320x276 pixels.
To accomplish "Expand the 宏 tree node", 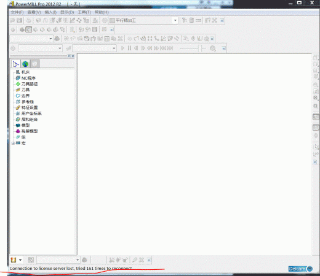I will 13,143.
